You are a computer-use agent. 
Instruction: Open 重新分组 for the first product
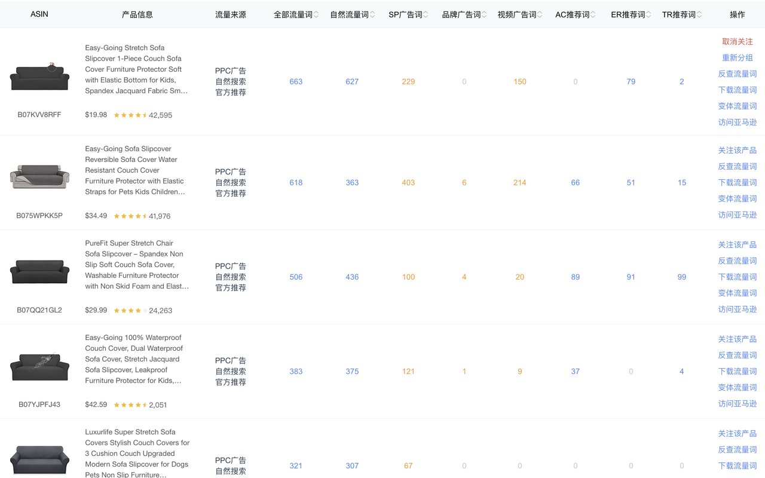click(737, 57)
